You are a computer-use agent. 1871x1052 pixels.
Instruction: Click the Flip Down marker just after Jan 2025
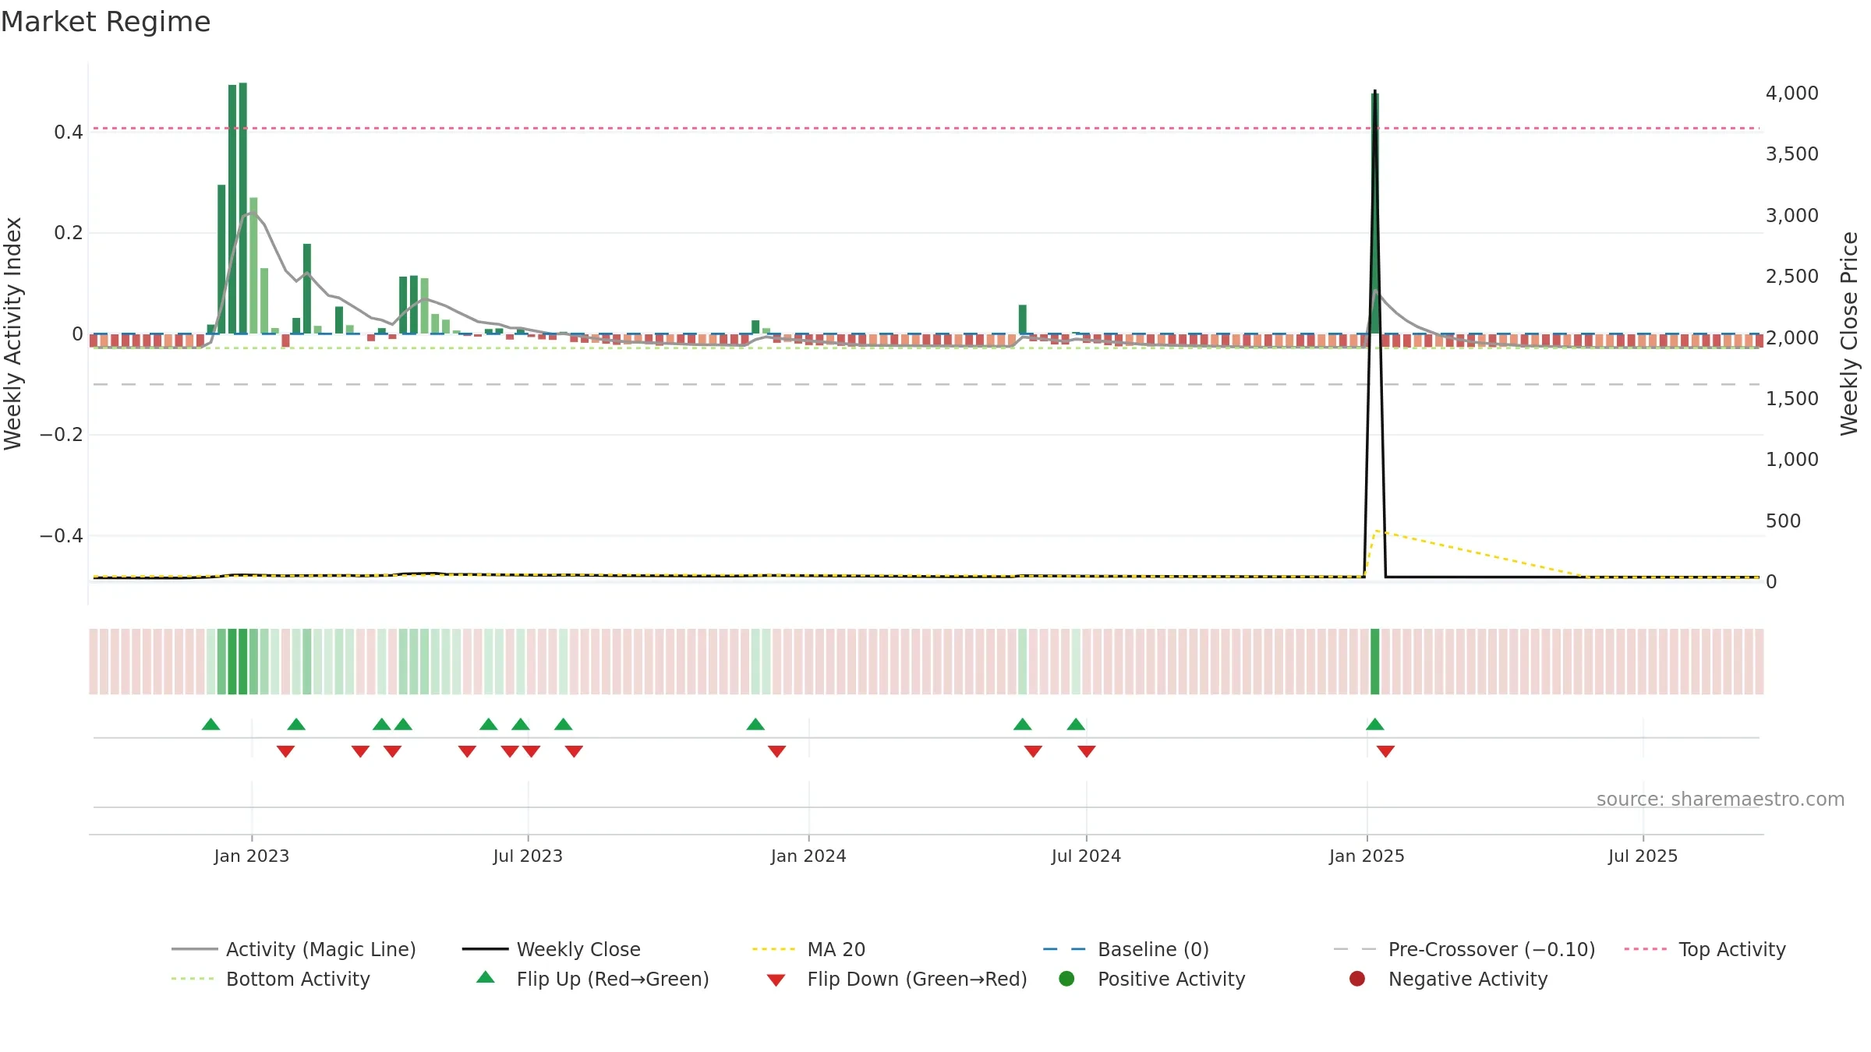(1385, 751)
